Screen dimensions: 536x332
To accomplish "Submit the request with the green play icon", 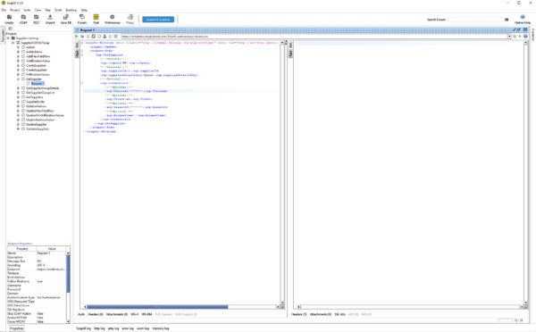I will [x=77, y=37].
